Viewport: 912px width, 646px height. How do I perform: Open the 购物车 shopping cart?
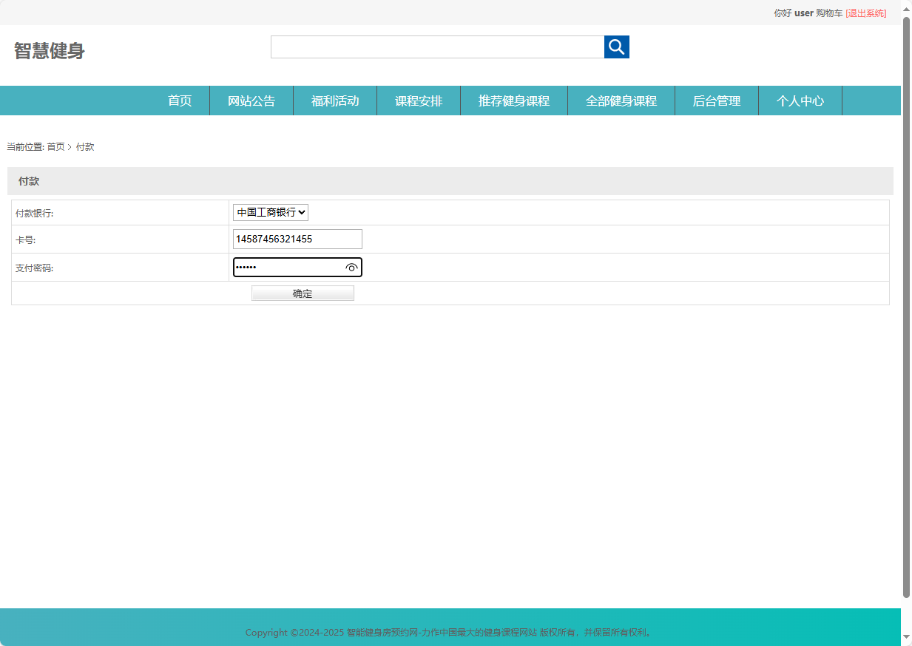coord(829,13)
